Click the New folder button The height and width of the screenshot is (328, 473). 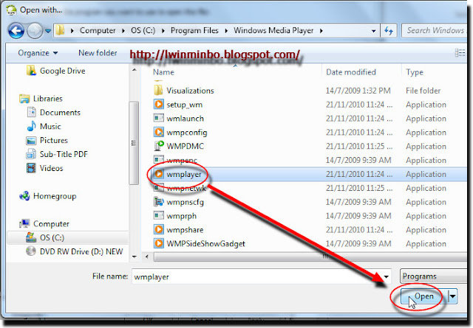[x=98, y=53]
